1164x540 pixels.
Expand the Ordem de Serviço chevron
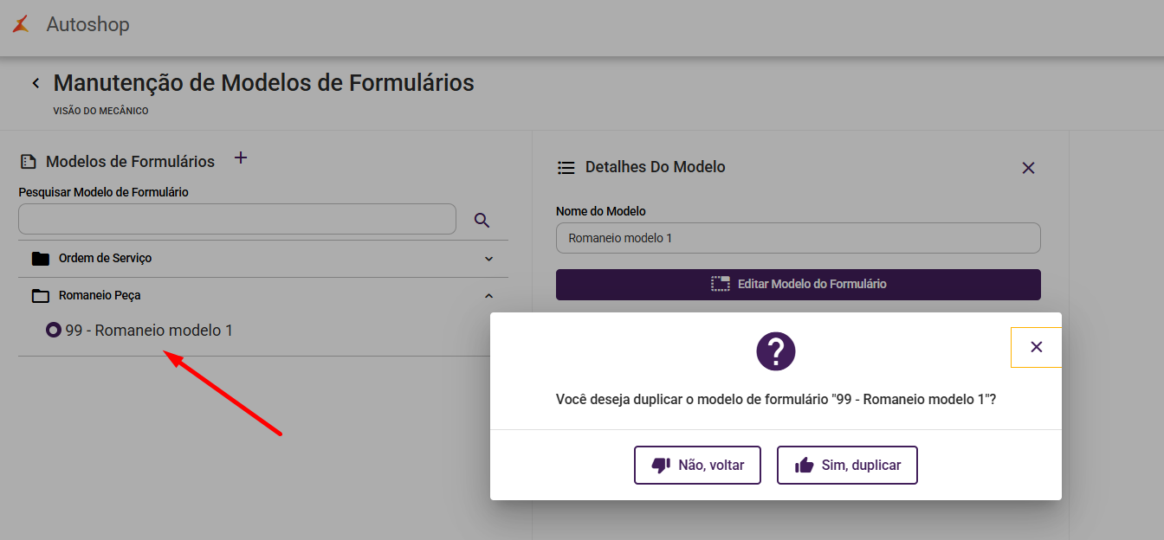point(488,259)
